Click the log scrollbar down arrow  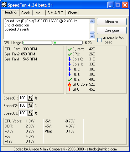pyautogui.click(x=92, y=37)
